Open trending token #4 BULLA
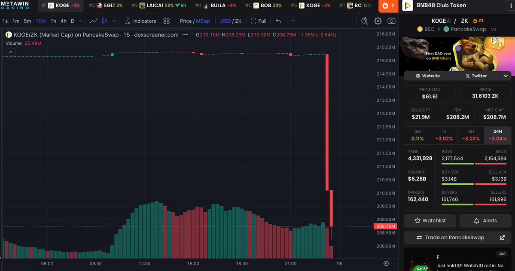Screen dimensions: 515x271 [216, 6]
